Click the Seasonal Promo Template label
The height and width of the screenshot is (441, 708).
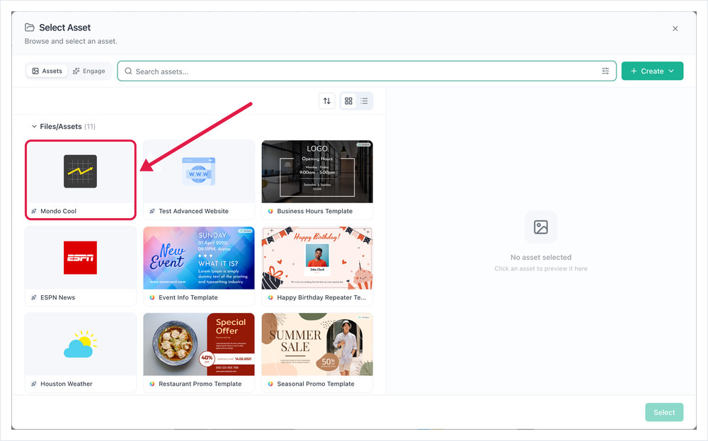(x=316, y=384)
